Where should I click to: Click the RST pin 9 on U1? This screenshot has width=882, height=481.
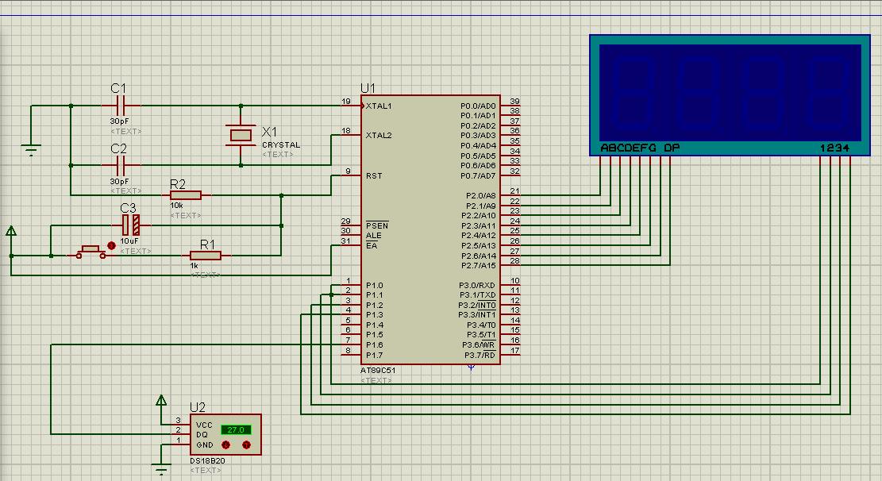350,175
